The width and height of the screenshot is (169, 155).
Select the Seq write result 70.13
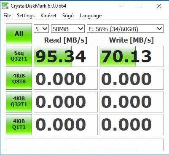pos(131,56)
